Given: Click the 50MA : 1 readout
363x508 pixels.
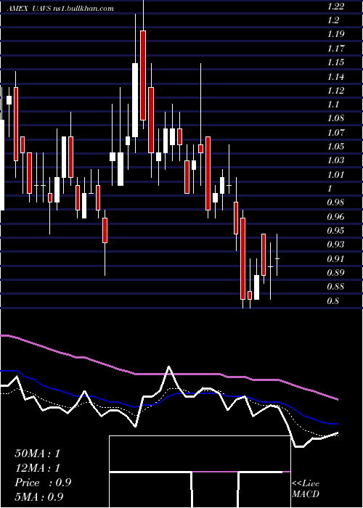Looking at the screenshot, I should pos(37,454).
